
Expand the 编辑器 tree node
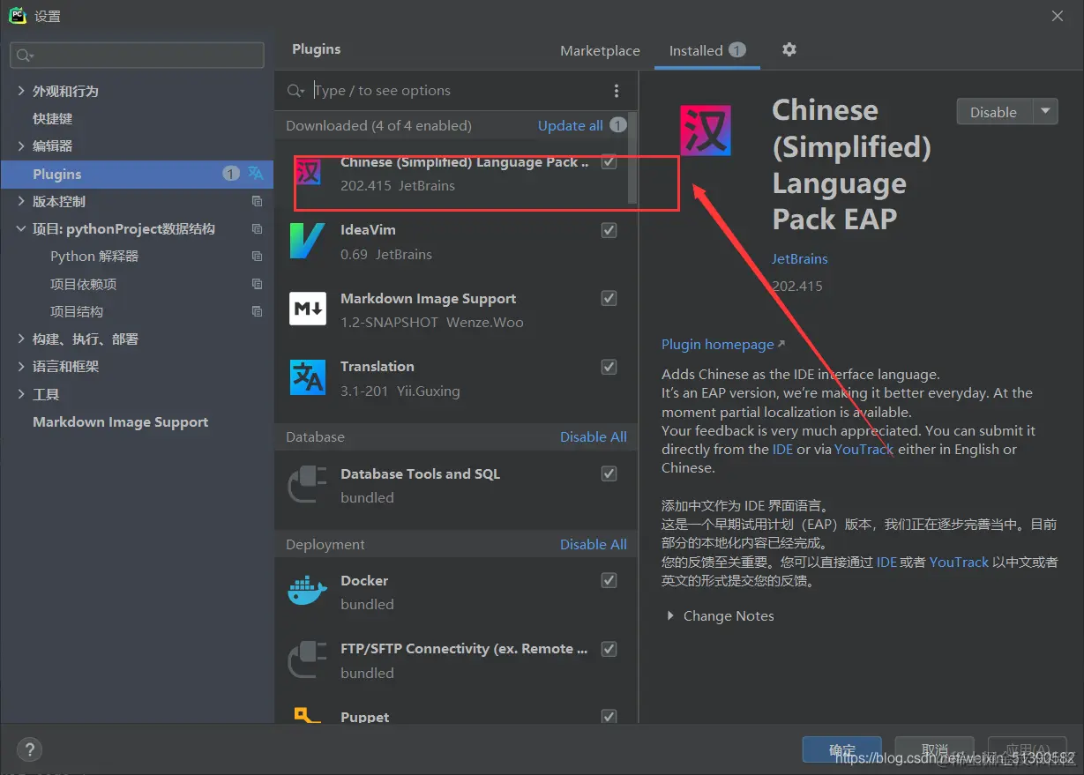click(21, 145)
